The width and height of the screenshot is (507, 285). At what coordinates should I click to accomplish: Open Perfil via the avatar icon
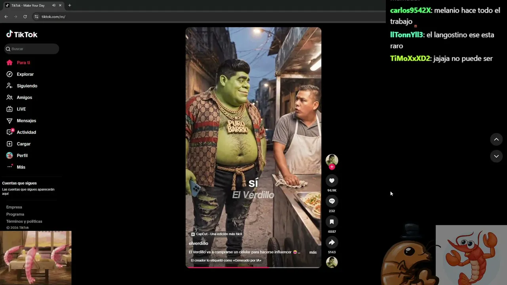10,156
